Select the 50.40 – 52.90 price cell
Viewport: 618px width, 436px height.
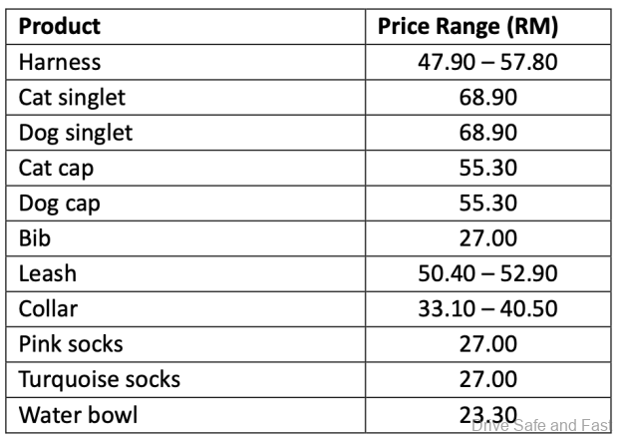click(487, 273)
